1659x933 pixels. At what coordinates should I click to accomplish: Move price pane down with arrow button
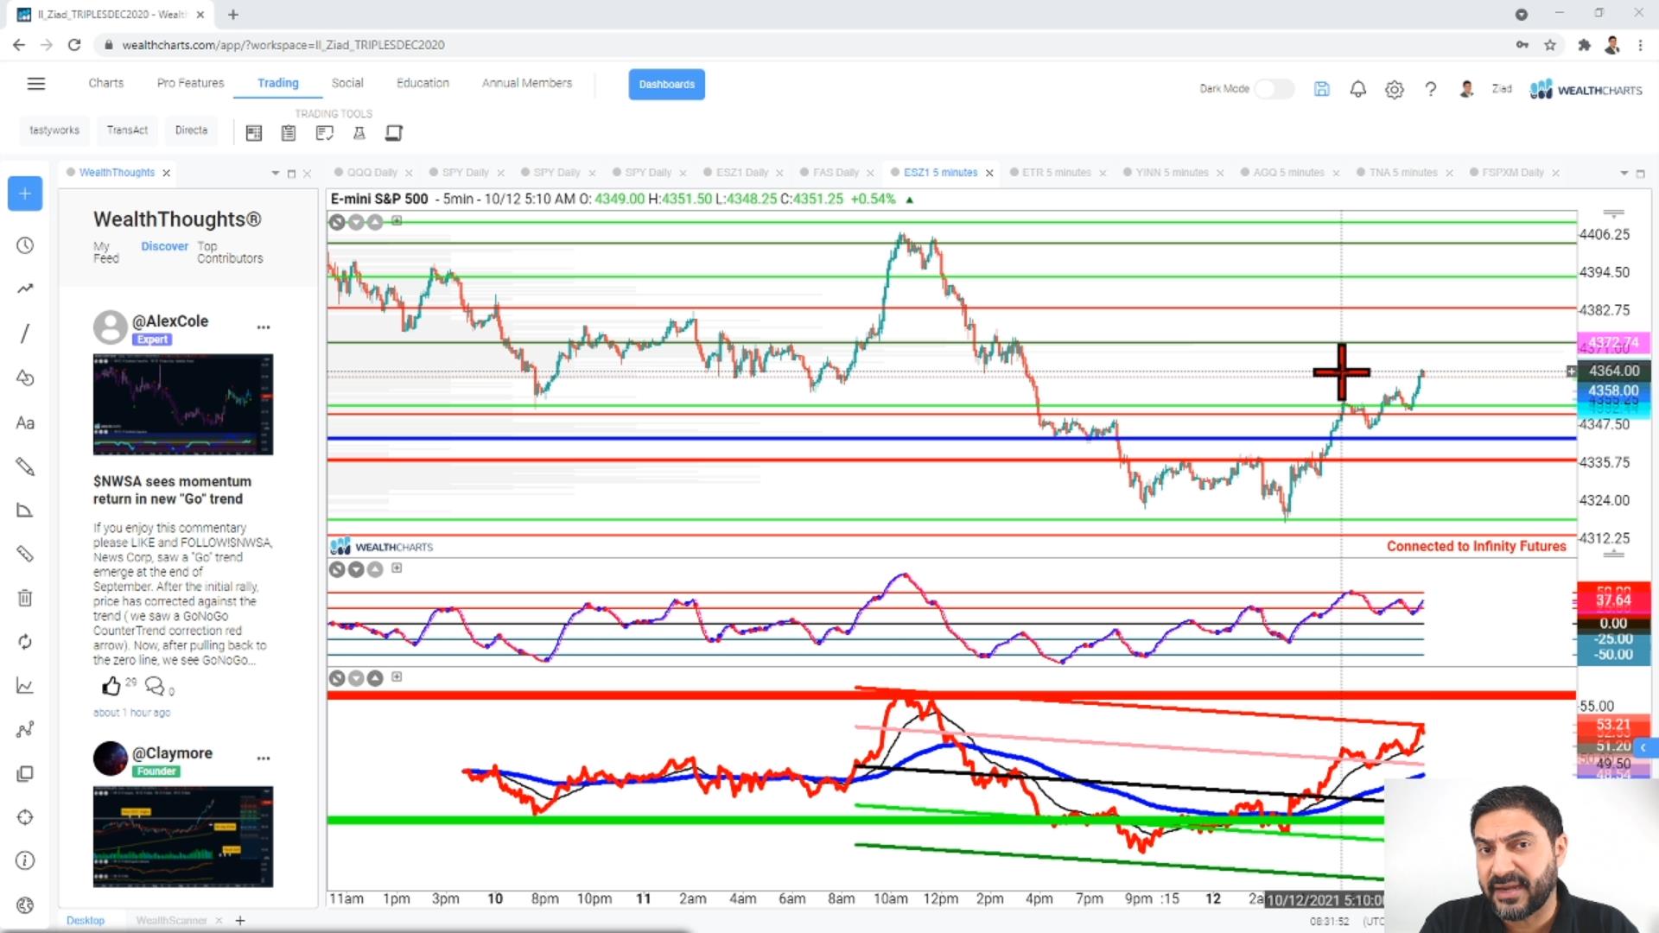click(x=356, y=222)
